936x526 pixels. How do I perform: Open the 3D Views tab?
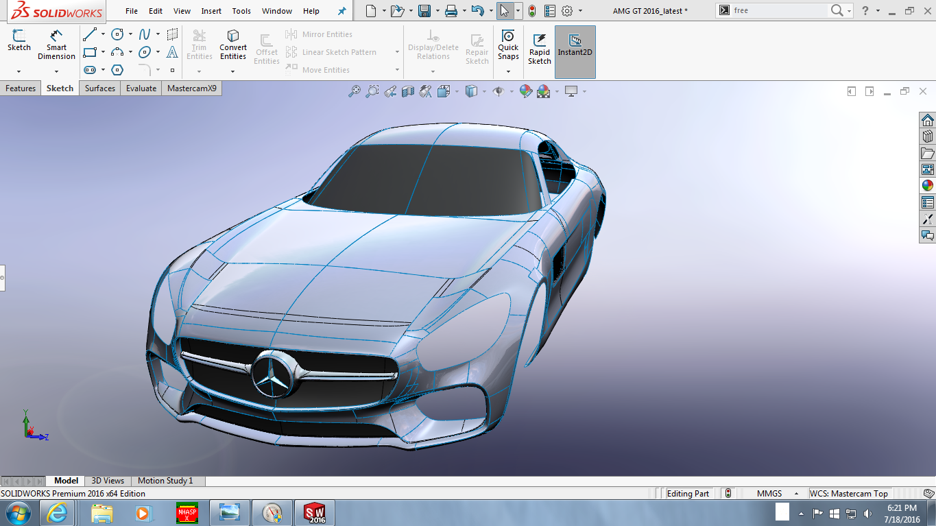(x=108, y=481)
